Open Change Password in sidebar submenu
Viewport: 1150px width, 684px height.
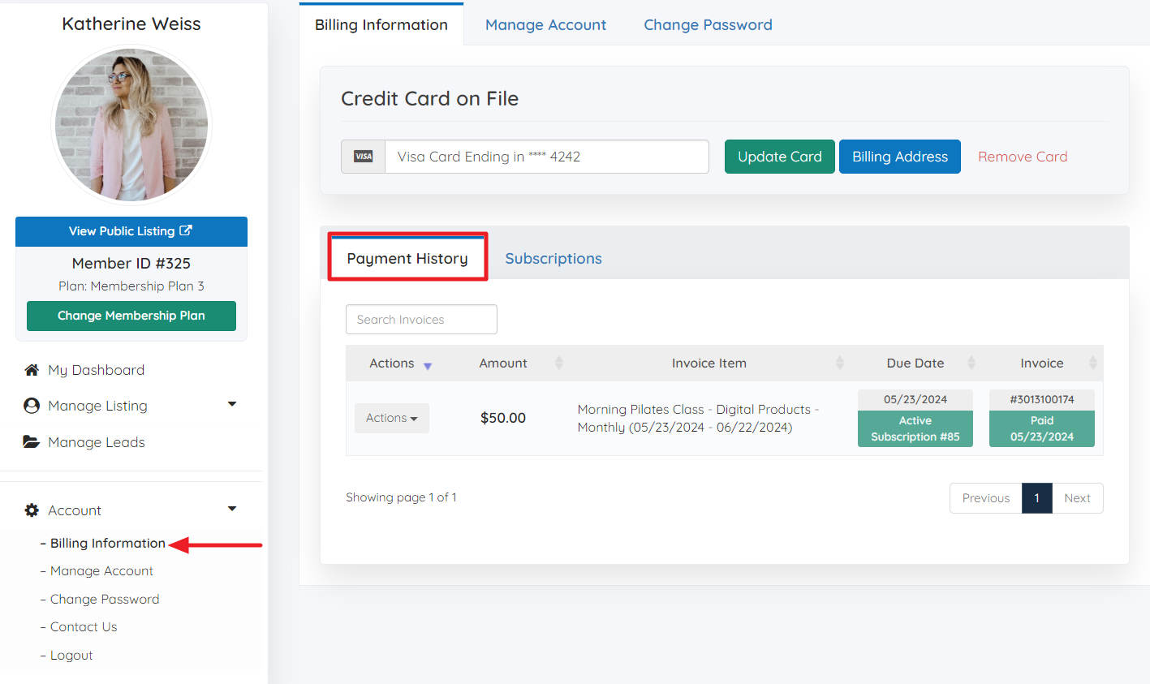(105, 599)
